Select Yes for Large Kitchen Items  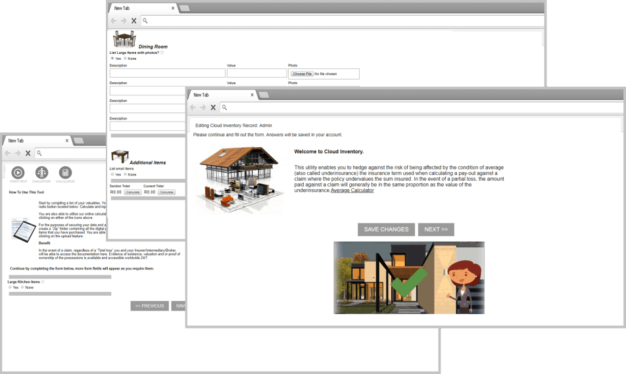10,287
